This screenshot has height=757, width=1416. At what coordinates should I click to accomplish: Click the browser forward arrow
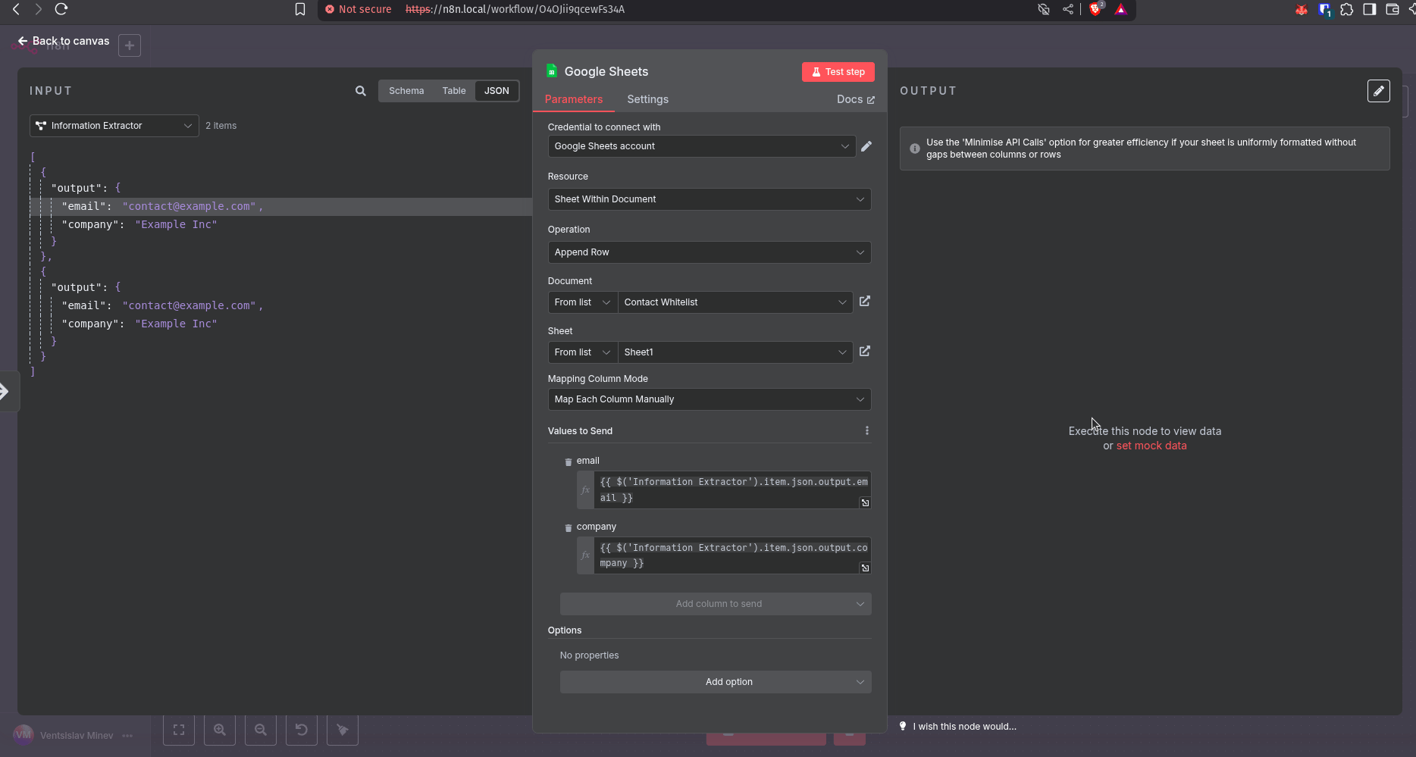point(39,9)
